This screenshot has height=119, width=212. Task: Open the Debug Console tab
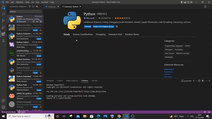[72, 81]
